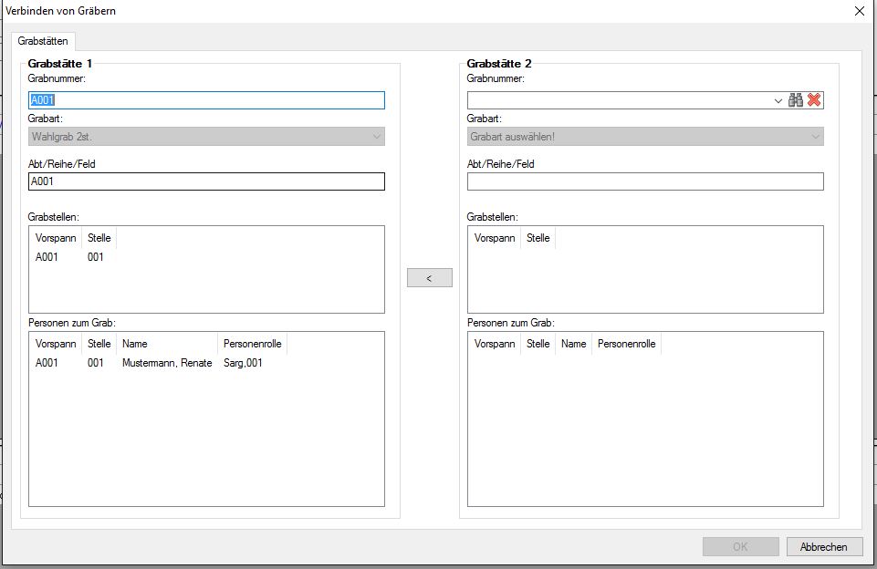Click the Grabstätte 1 Abt/Reihe/Feld field
Viewport: 877px width, 569px height.
coord(206,181)
